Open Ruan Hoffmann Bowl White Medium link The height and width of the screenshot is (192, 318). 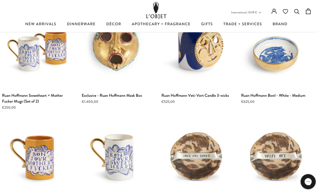pyautogui.click(x=273, y=96)
